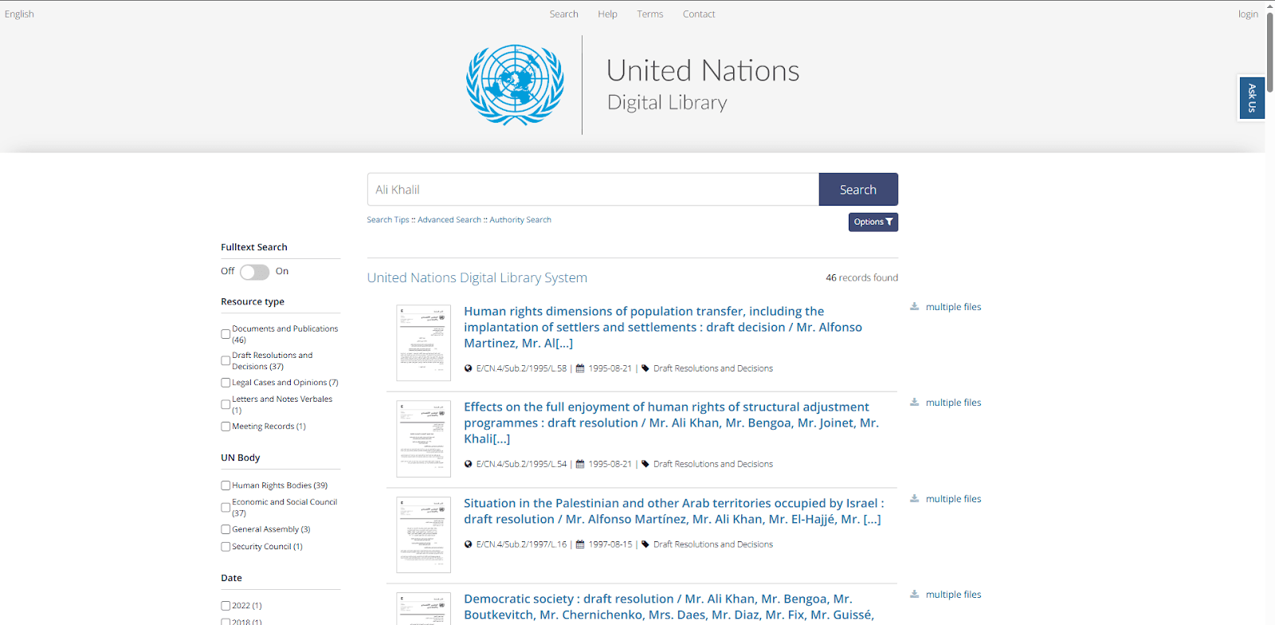The height and width of the screenshot is (625, 1275).
Task: Click the United Nations emblem logo
Action: 515,85
